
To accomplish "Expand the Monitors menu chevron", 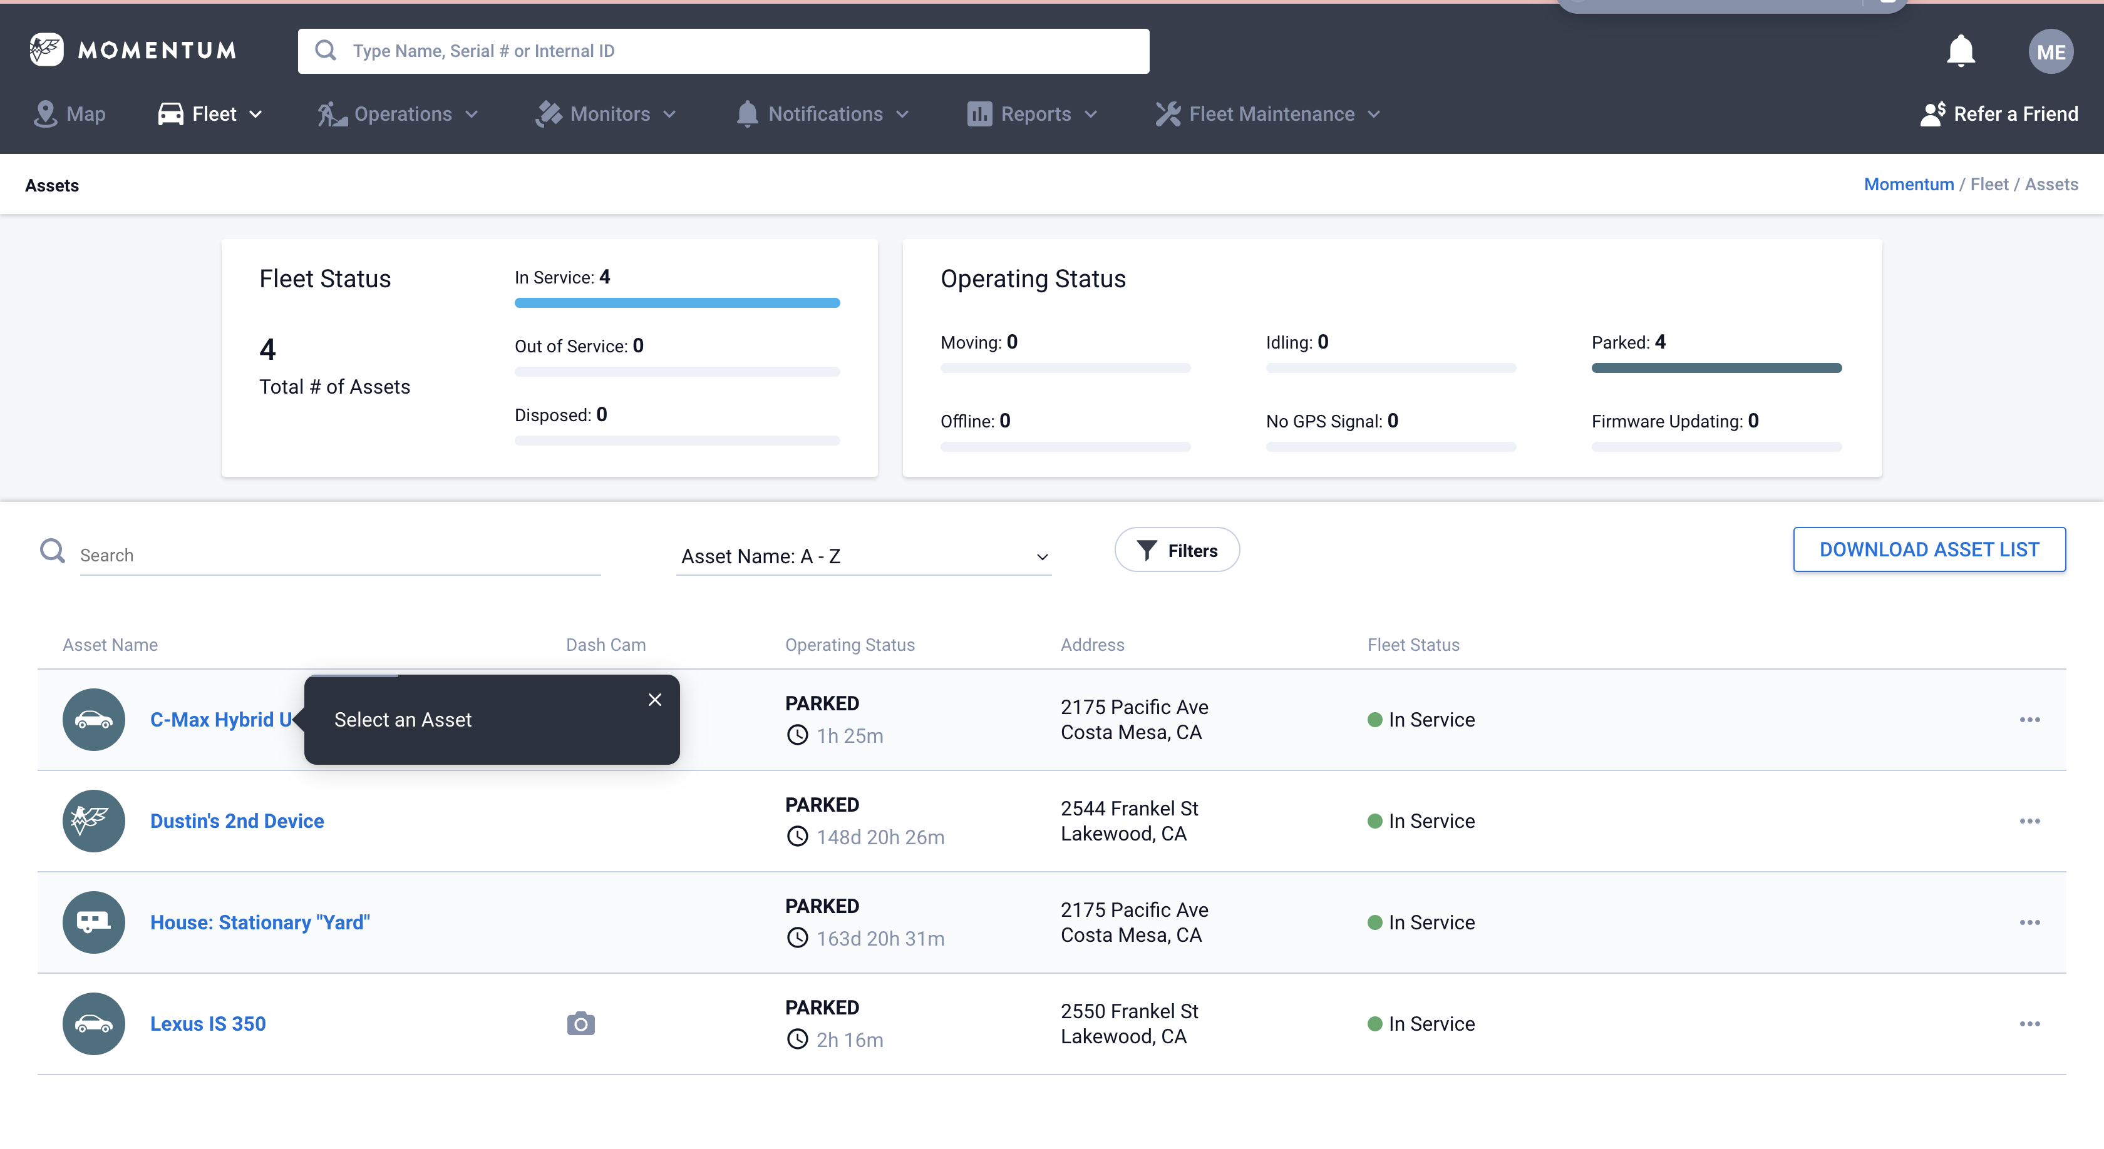I will [670, 115].
